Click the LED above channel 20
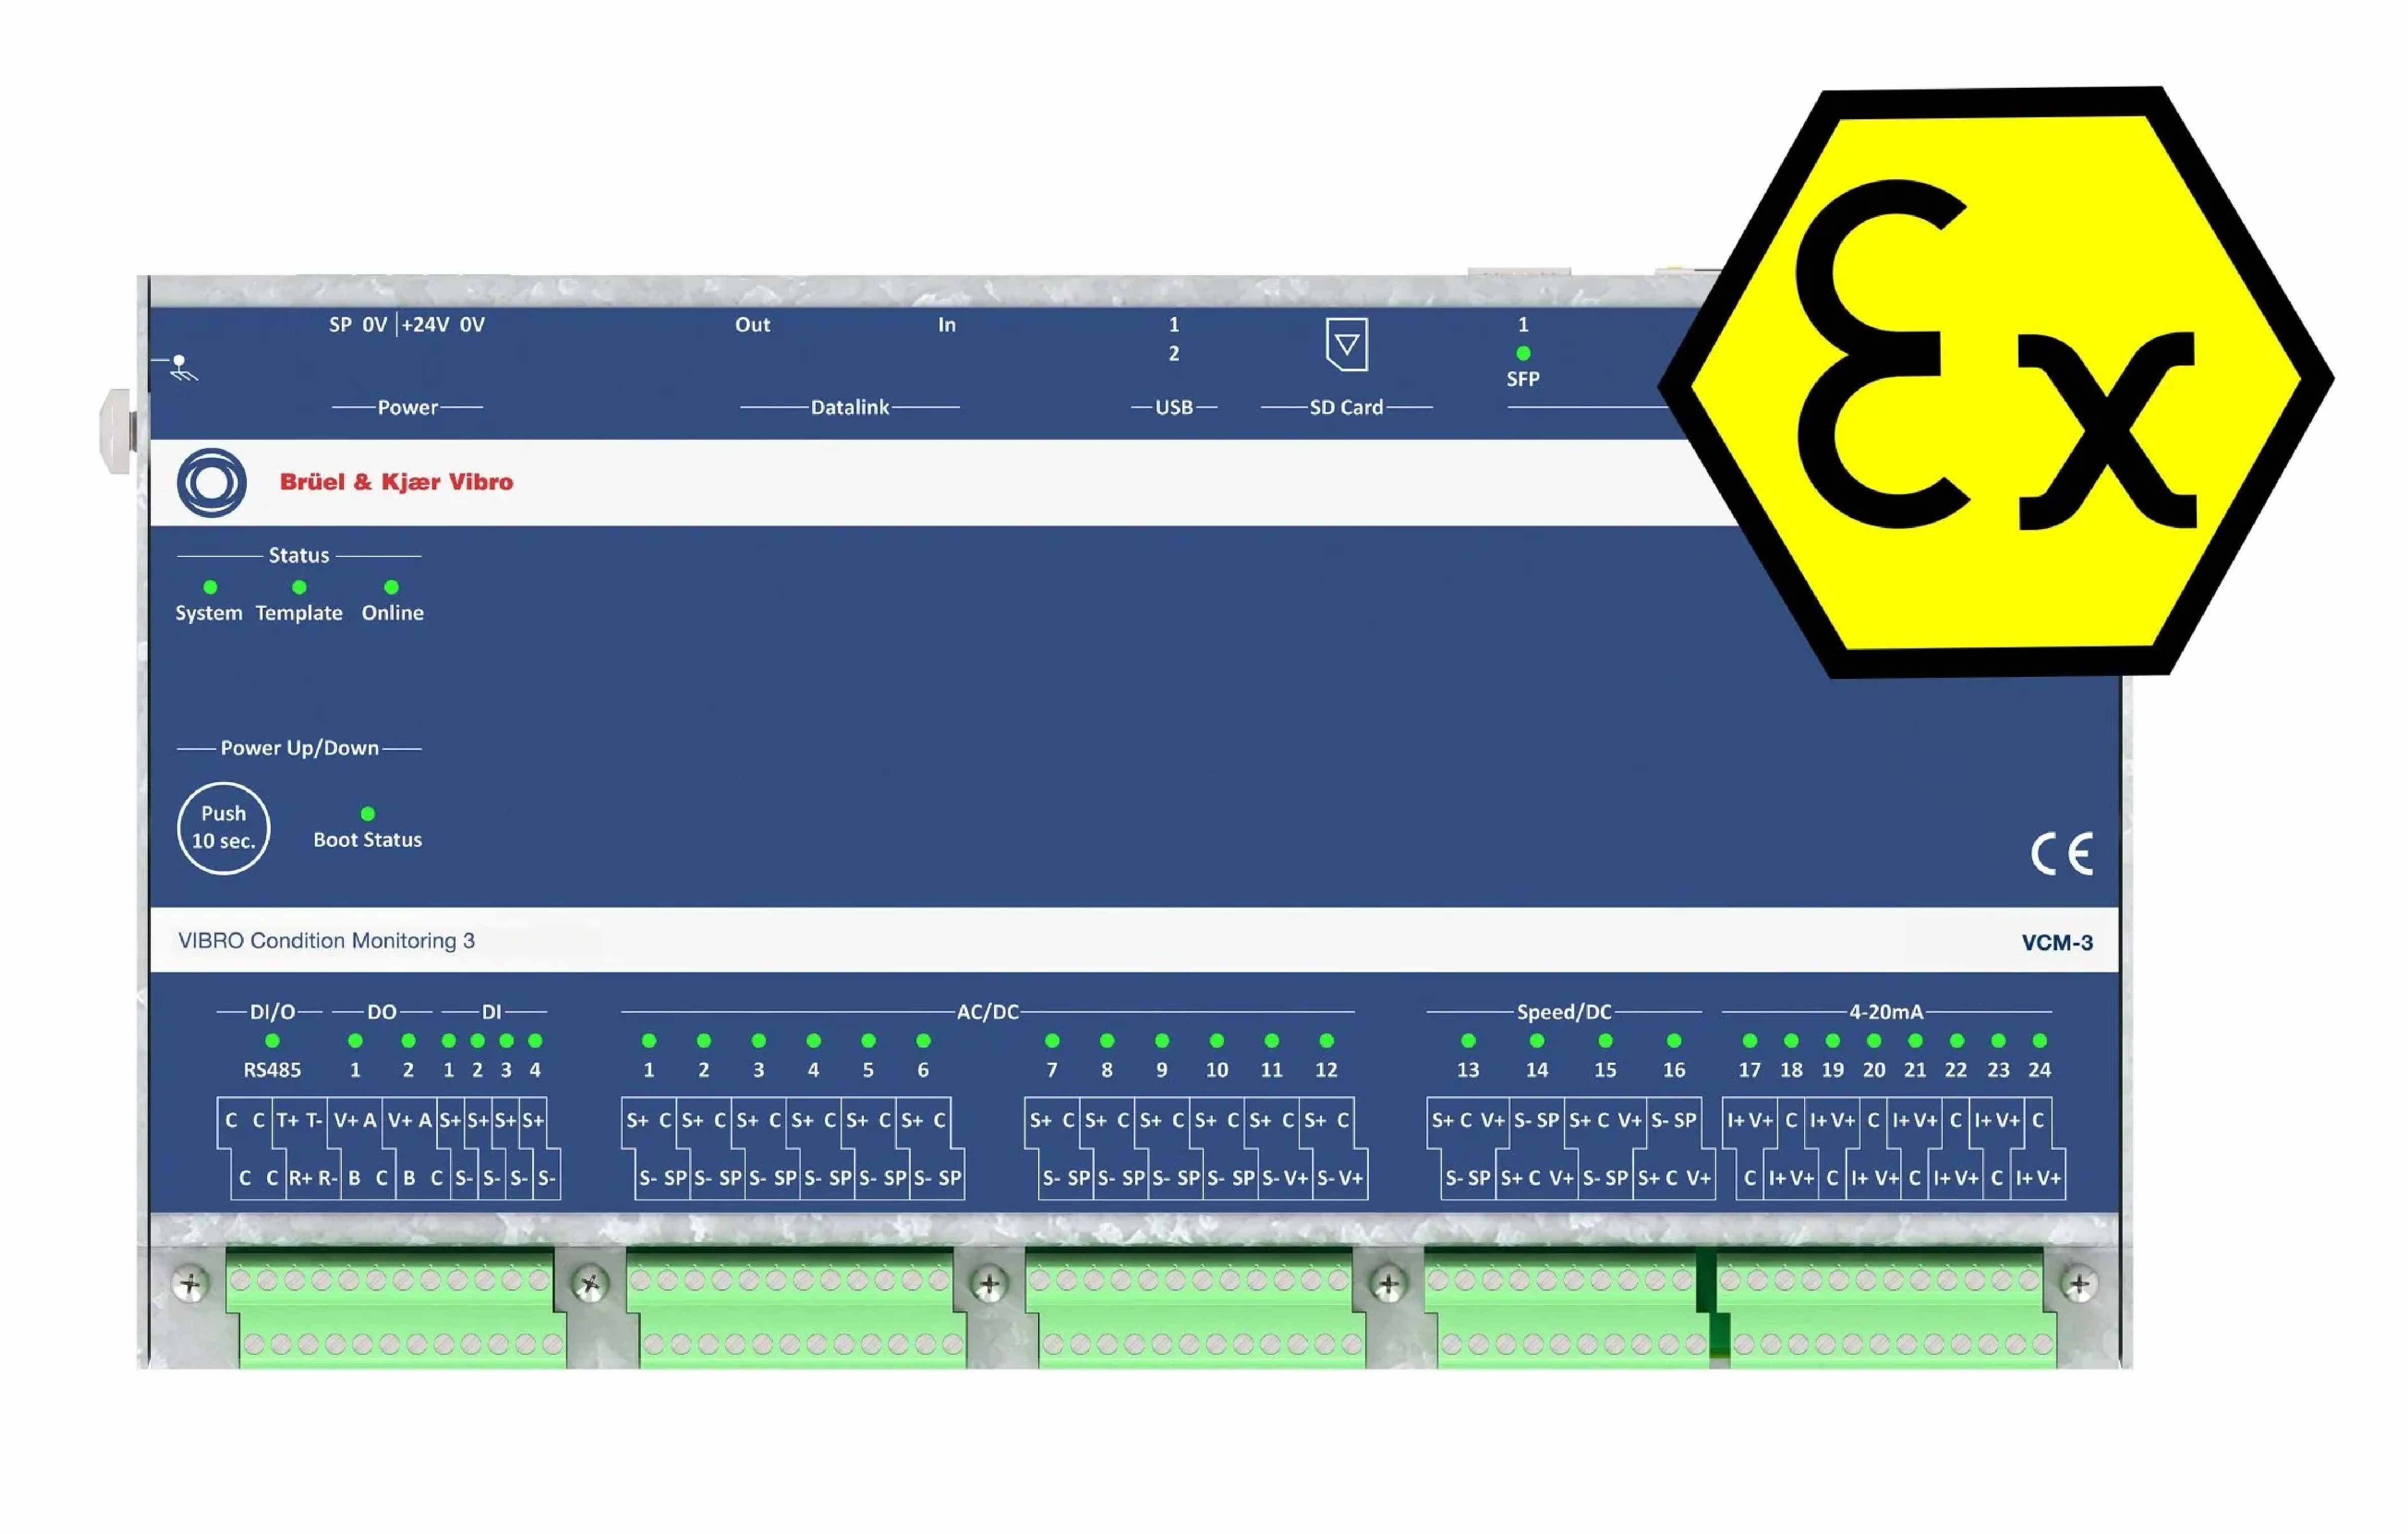Screen dimensions: 2408x1534 tap(1874, 1041)
